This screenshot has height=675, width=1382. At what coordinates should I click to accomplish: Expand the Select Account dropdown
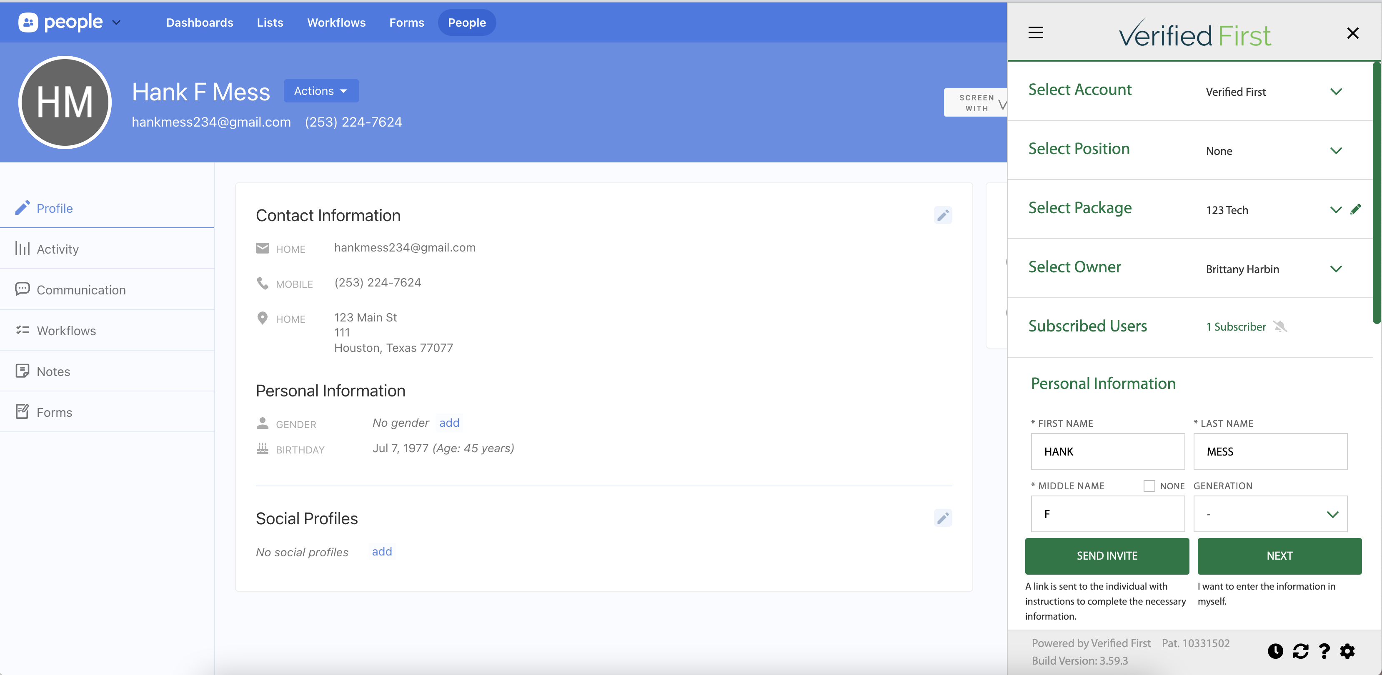click(1336, 92)
